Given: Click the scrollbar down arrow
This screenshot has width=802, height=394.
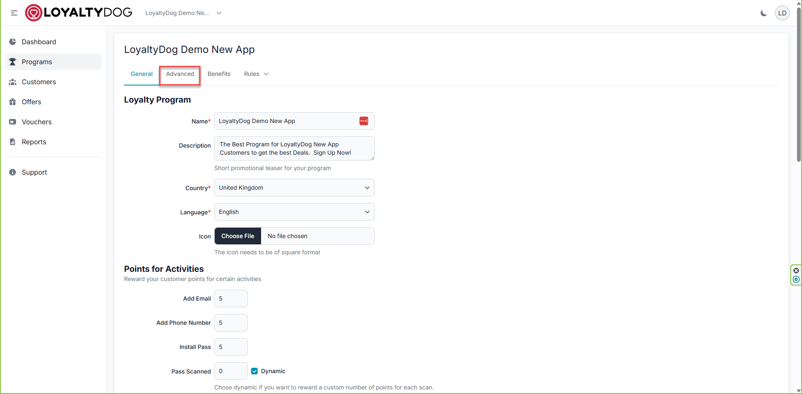Looking at the screenshot, I should 799,391.
